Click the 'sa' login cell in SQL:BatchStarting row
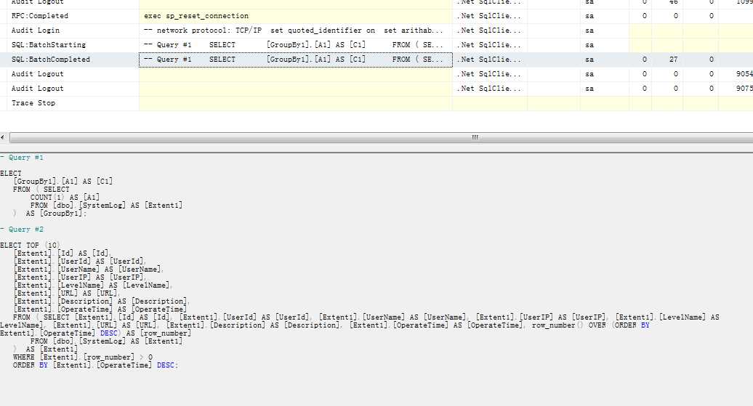This screenshot has height=406, width=753. 604,44
